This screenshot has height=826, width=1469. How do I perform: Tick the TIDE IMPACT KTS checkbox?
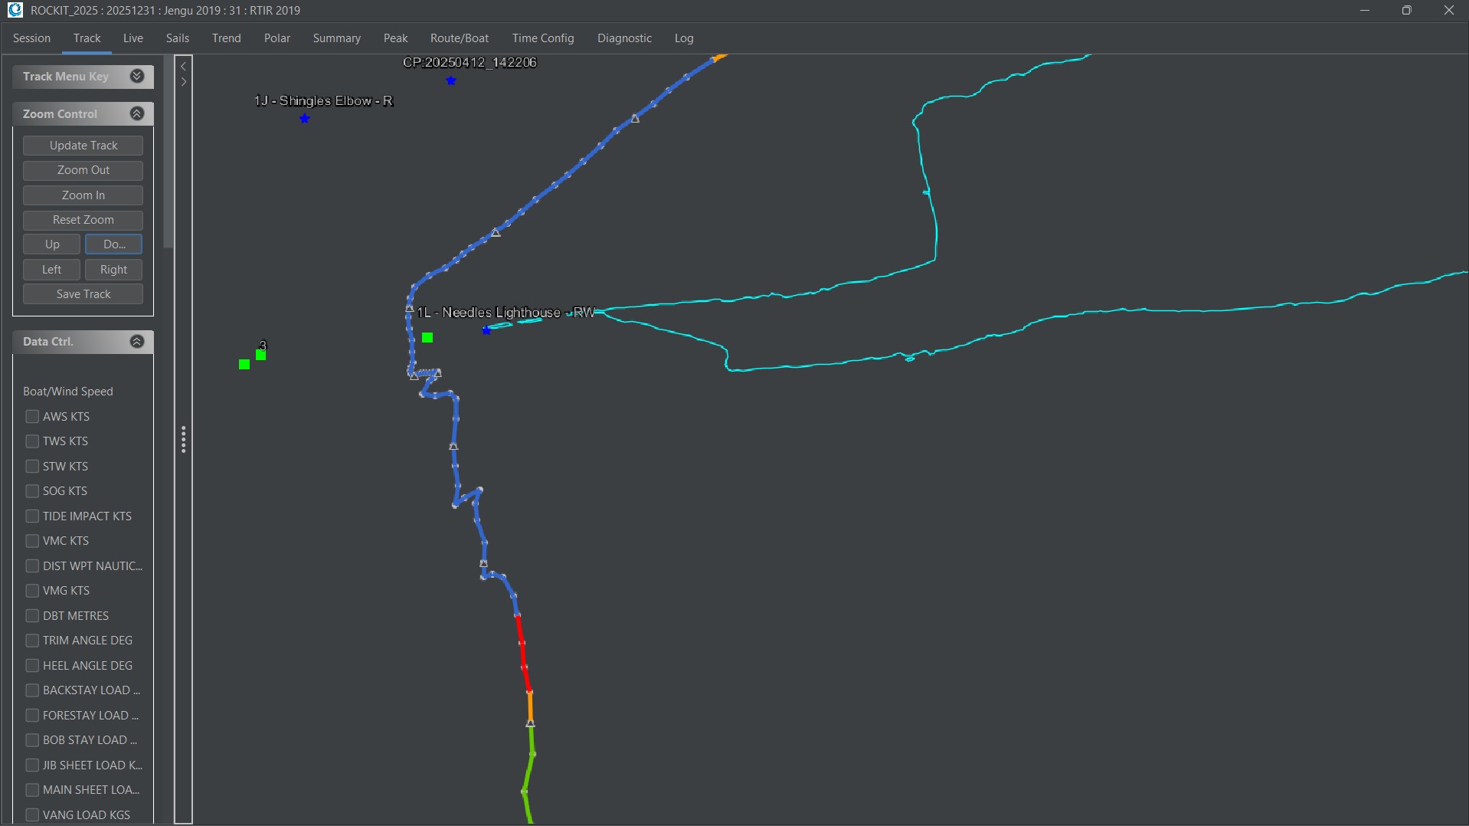[x=32, y=516]
